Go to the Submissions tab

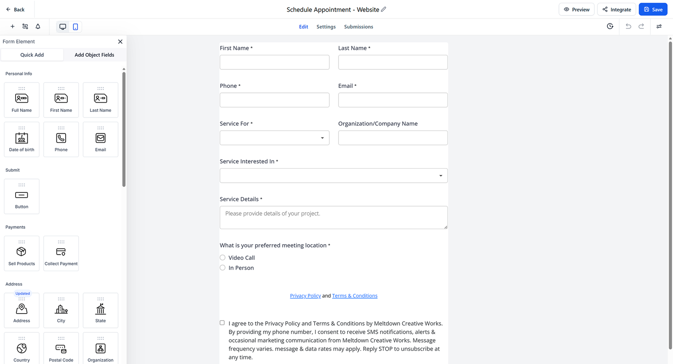[358, 27]
